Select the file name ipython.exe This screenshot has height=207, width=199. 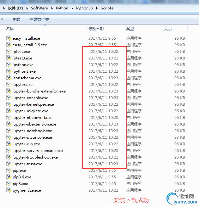23,65
